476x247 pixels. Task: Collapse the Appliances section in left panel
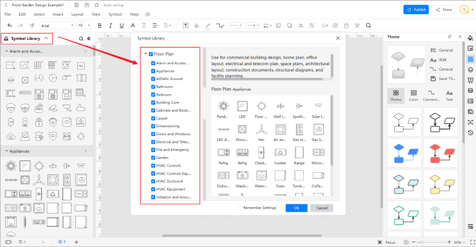point(7,151)
